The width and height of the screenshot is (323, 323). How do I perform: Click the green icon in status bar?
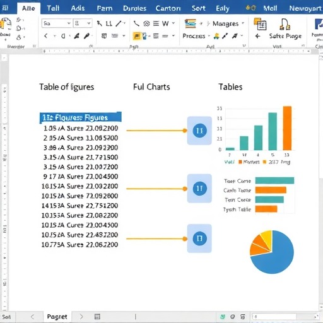click(x=223, y=317)
